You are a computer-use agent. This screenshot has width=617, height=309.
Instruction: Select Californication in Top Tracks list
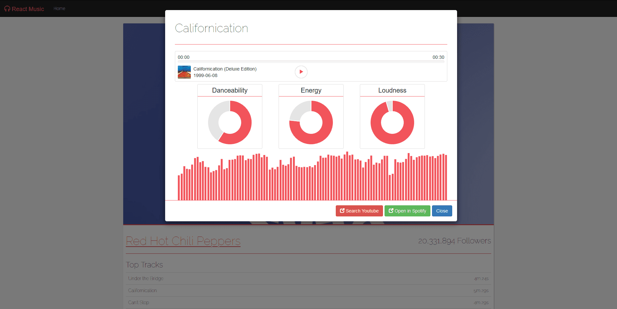(142, 290)
